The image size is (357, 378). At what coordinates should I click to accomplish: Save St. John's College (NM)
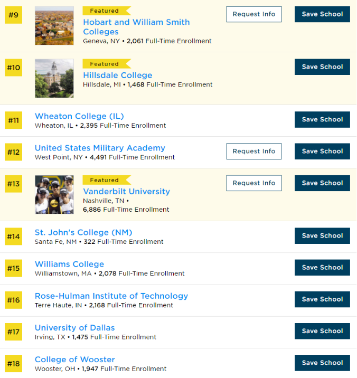click(x=322, y=236)
